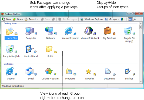The height and width of the screenshot is (100, 144).
Task: Click the New package toolbar button
Action: (6, 19)
